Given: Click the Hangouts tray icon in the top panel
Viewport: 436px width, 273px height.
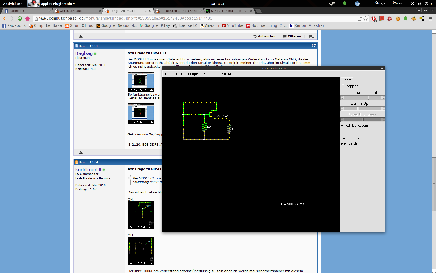Looking at the screenshot, I should click(x=345, y=4).
